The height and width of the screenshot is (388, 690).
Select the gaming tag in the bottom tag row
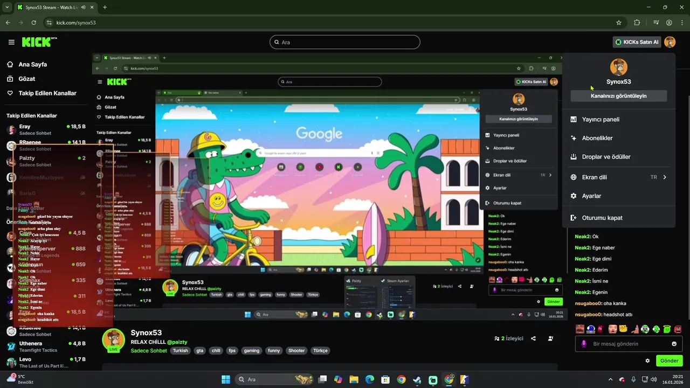252,351
